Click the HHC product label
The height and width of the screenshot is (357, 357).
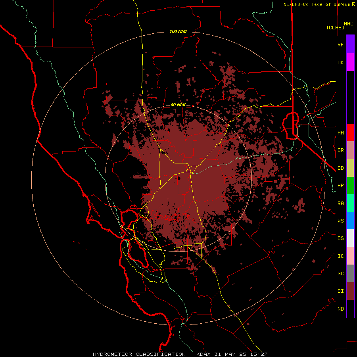349,24
